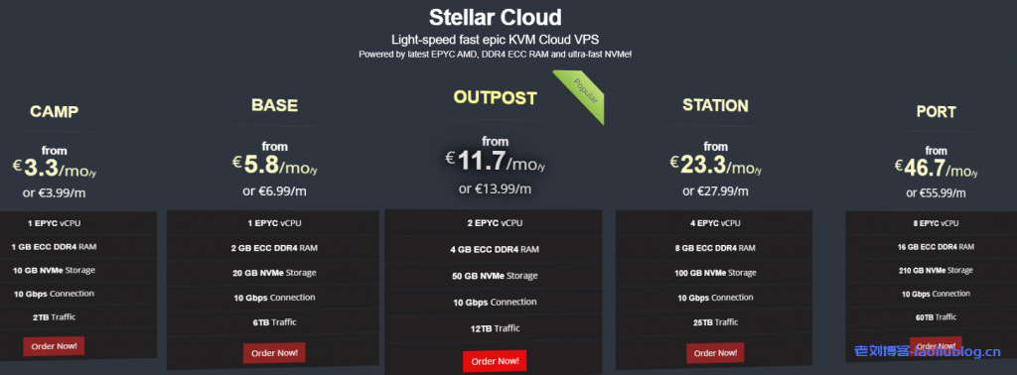Viewport: 1017px width, 375px height.
Task: Click the €46.7/mo PORT price
Action: pyautogui.click(x=936, y=169)
